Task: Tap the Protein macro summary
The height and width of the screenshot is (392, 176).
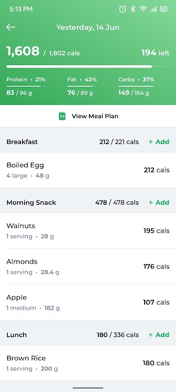Action: [26, 86]
